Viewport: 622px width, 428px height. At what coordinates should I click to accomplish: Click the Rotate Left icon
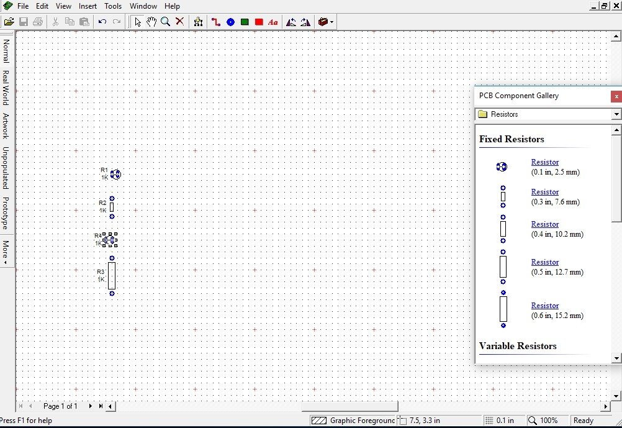click(x=291, y=22)
